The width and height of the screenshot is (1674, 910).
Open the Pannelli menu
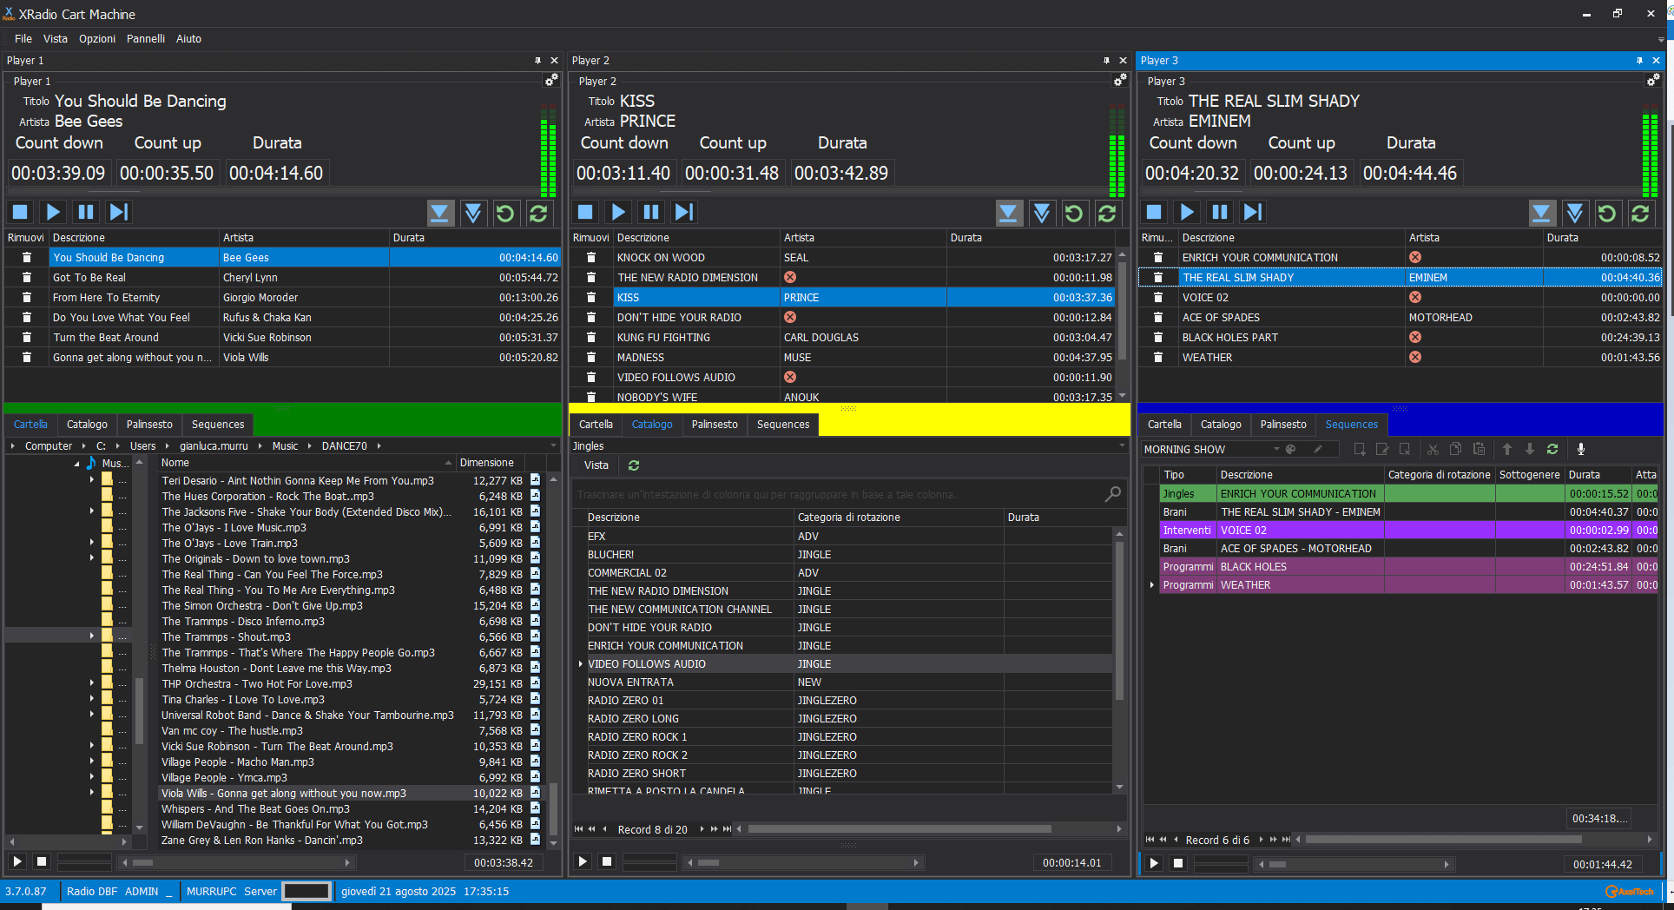tap(146, 38)
